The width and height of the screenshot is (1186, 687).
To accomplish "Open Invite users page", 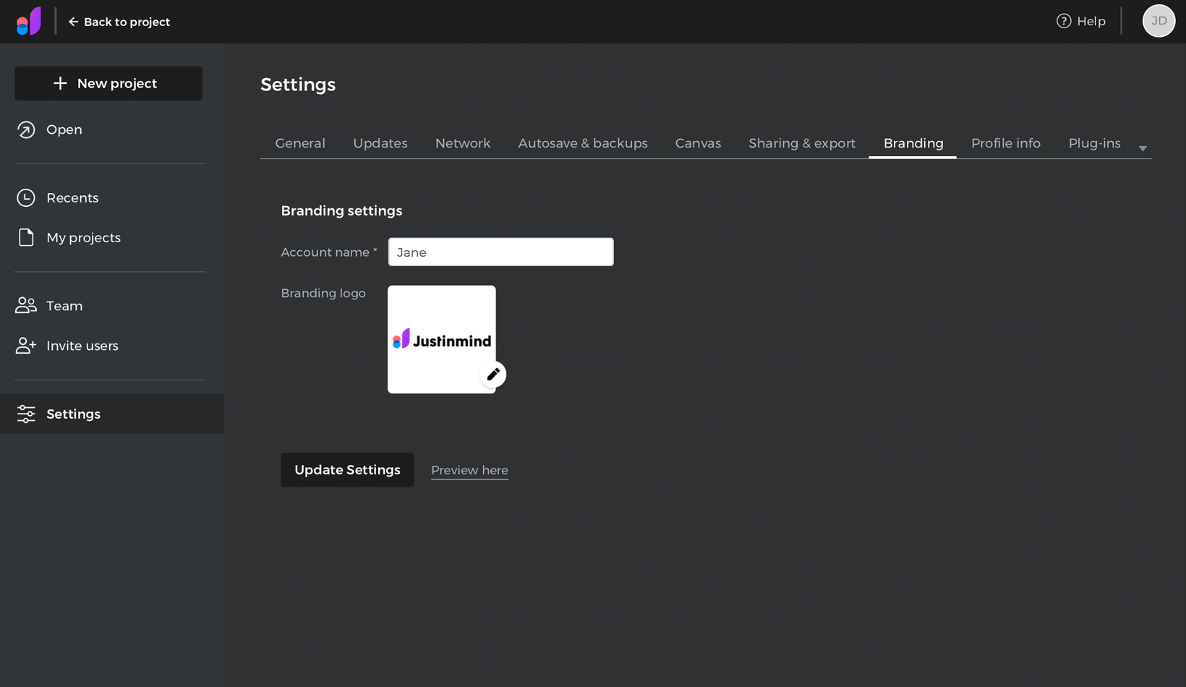I will (x=67, y=346).
